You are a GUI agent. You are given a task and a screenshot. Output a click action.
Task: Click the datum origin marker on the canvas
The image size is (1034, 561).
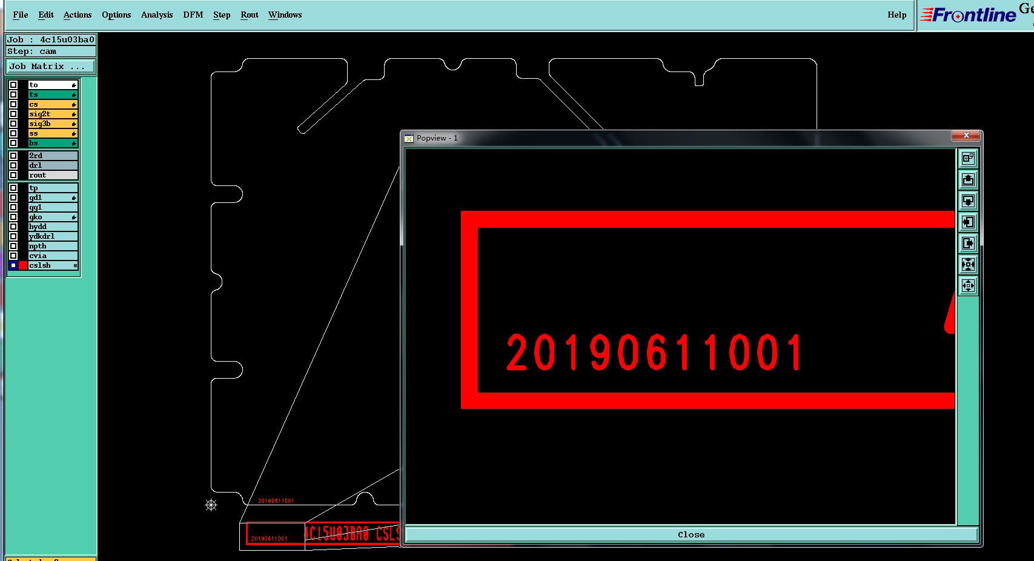[x=211, y=505]
